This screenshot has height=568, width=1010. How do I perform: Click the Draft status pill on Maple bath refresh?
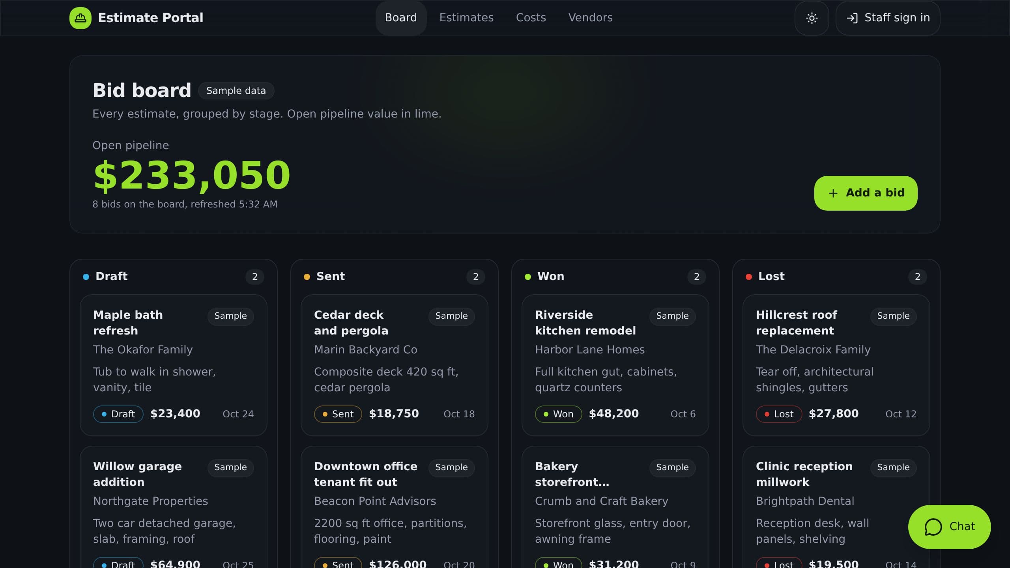coord(118,414)
